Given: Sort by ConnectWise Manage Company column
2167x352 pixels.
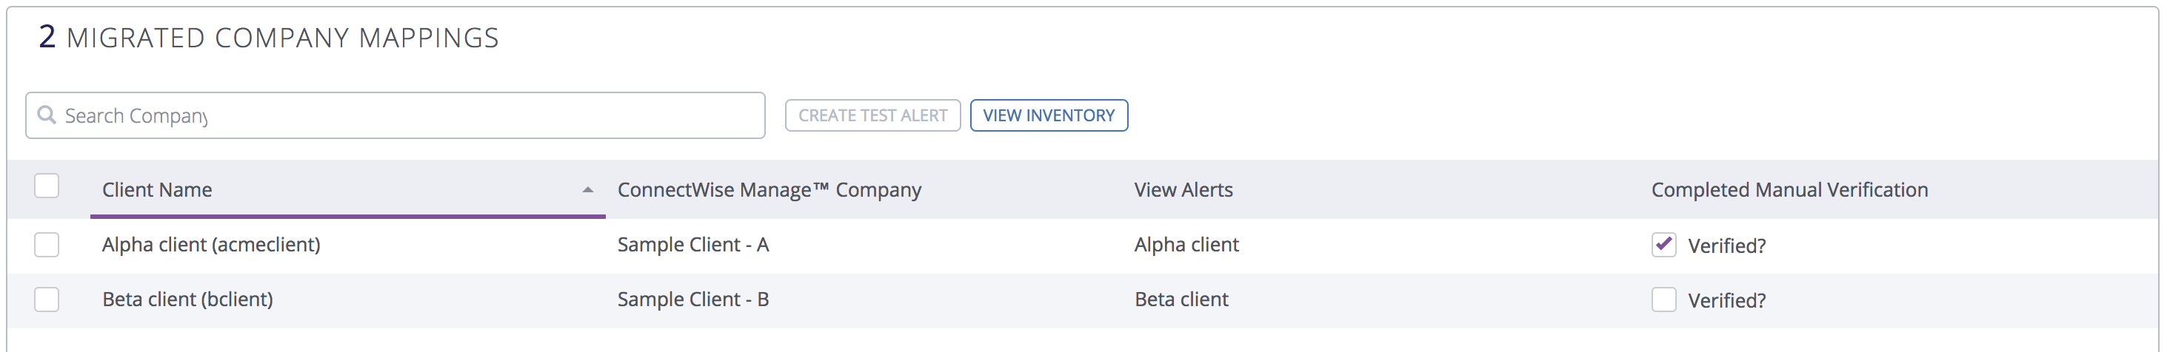Looking at the screenshot, I should [769, 190].
